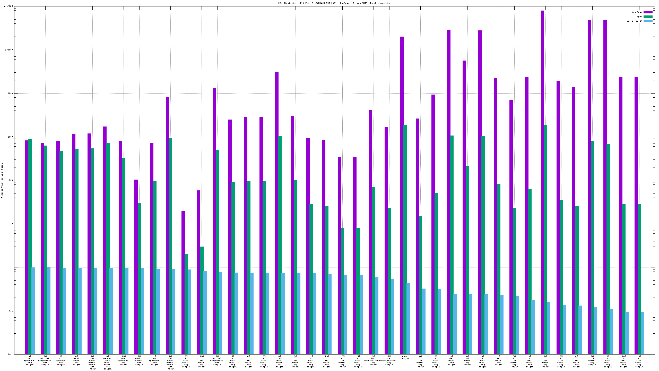Select the RBL Statistics chart title
Viewport: 659px width, 371px height.
[334, 3]
